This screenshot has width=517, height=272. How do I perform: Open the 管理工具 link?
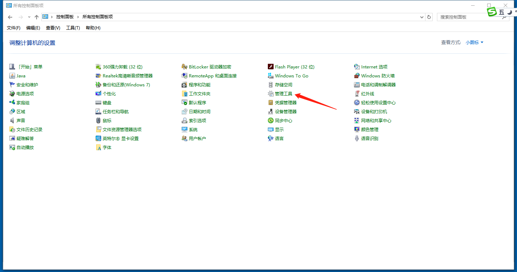(x=284, y=94)
